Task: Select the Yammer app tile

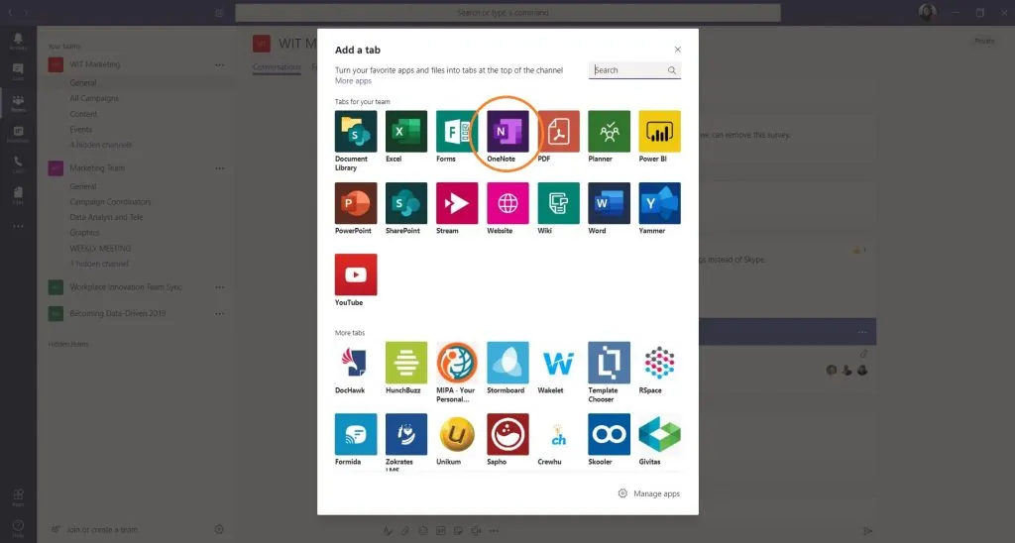Action: click(x=659, y=203)
